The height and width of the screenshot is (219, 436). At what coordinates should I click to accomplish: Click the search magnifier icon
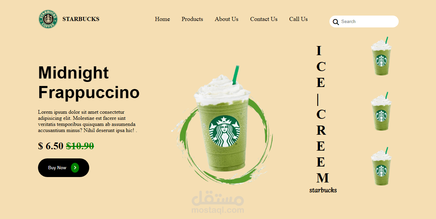click(x=336, y=22)
